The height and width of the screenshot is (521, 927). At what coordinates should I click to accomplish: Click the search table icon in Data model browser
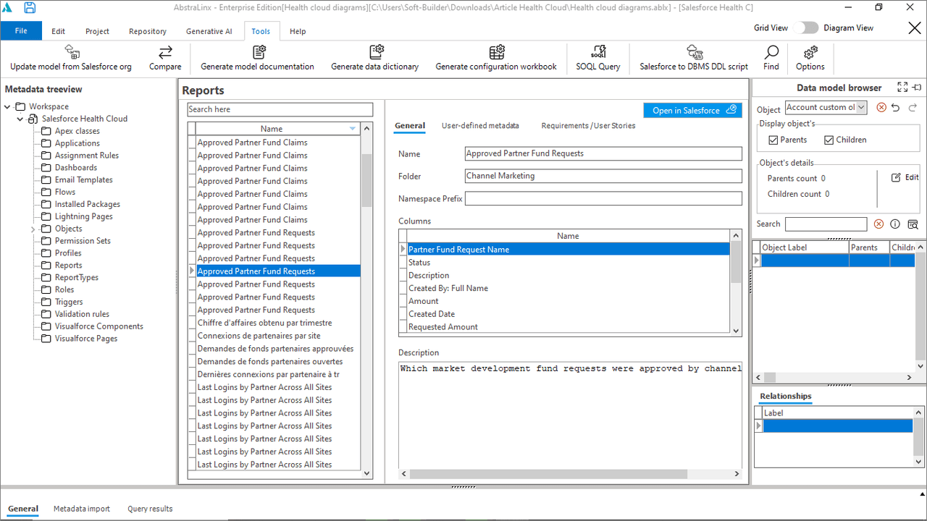(913, 224)
